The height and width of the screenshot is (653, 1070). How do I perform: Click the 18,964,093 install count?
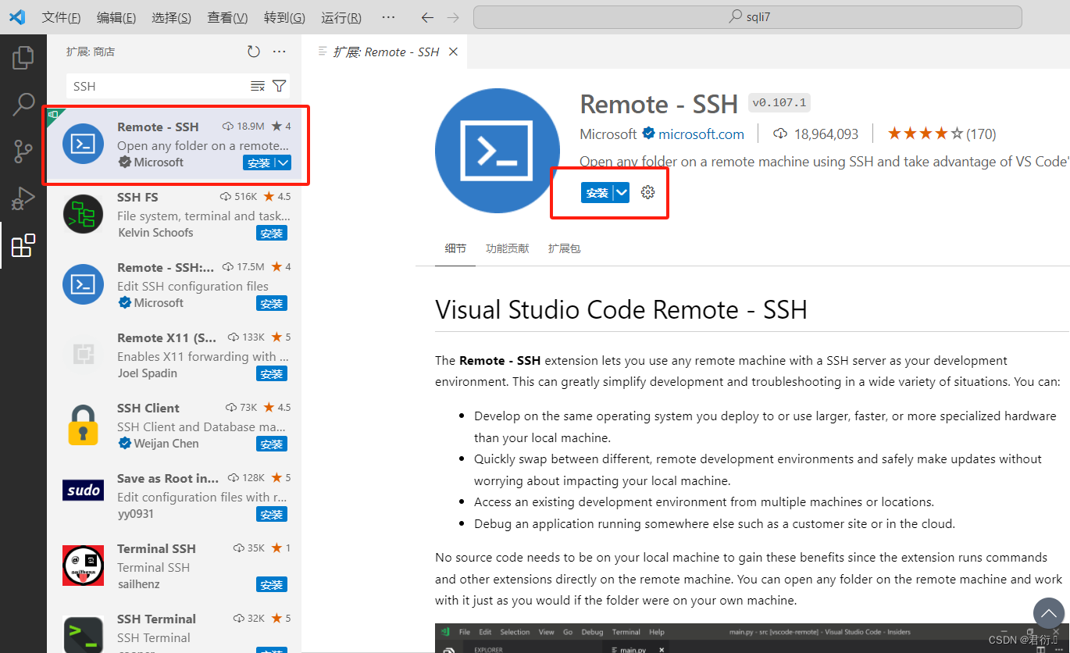(826, 134)
